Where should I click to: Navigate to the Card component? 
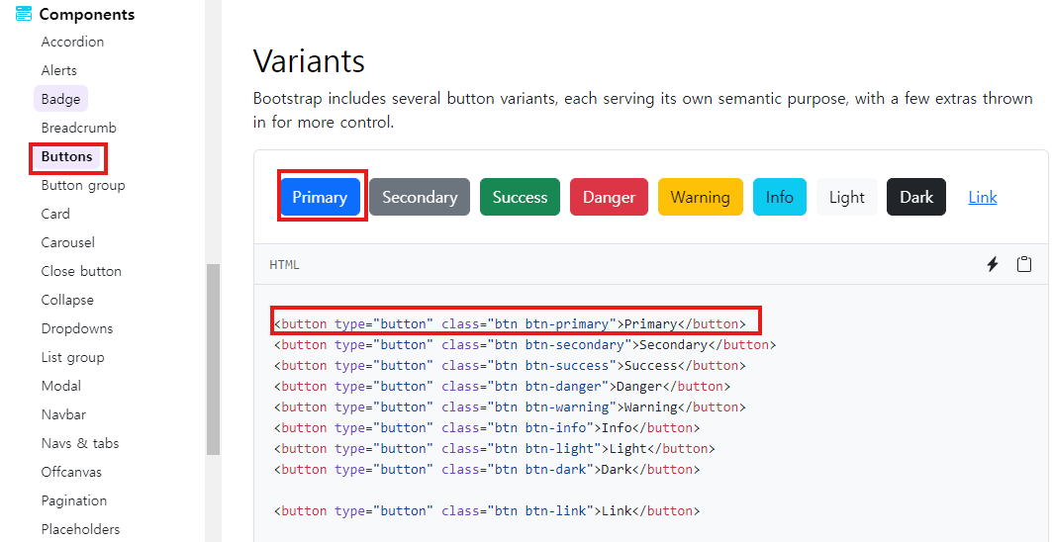[x=55, y=214]
